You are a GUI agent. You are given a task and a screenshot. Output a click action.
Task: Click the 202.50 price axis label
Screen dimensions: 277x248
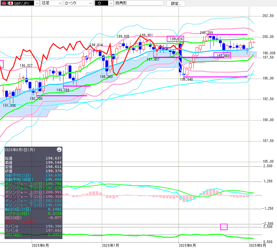[x=268, y=16]
